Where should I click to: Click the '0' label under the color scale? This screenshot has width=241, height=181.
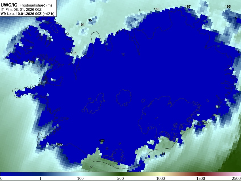click(1, 178)
